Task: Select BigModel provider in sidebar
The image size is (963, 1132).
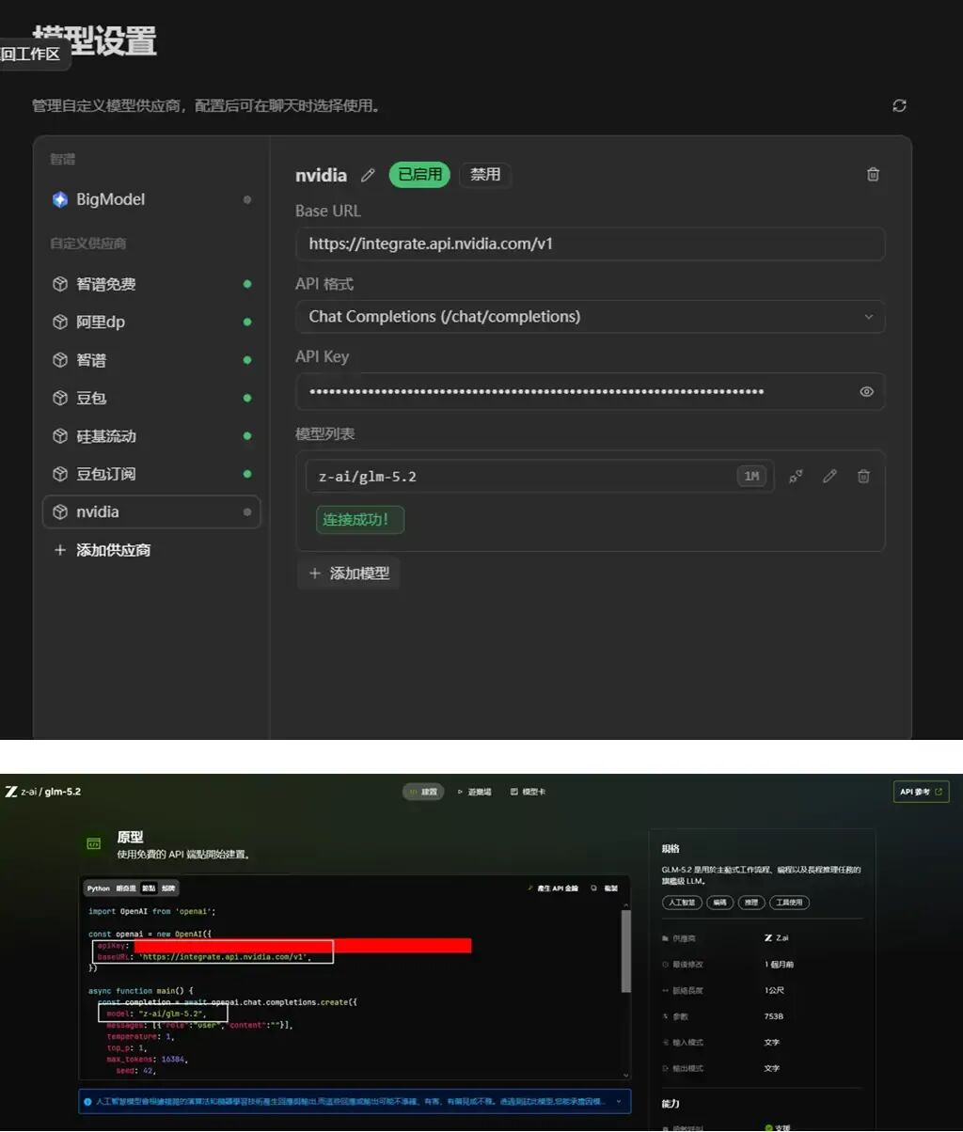Action: click(x=151, y=199)
